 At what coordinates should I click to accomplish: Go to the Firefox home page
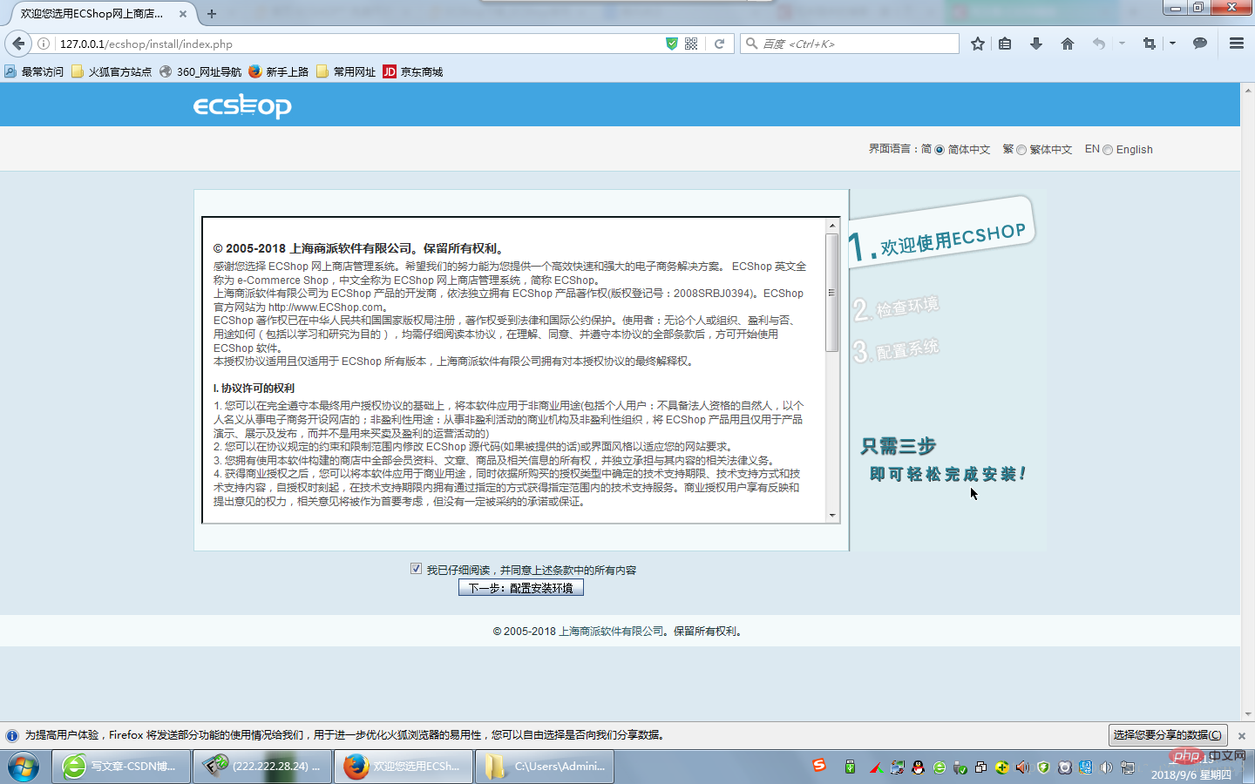1068,44
